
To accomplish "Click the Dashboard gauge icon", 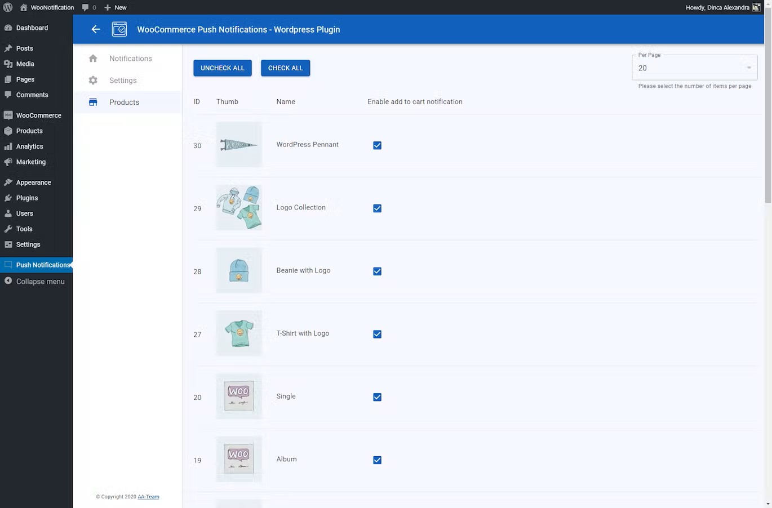I will tap(8, 28).
